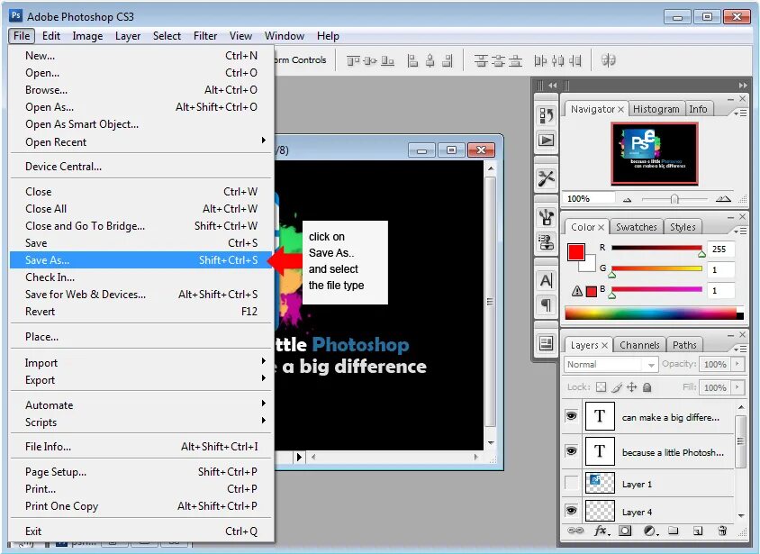Open the Character panel icon
760x554 pixels.
[547, 280]
